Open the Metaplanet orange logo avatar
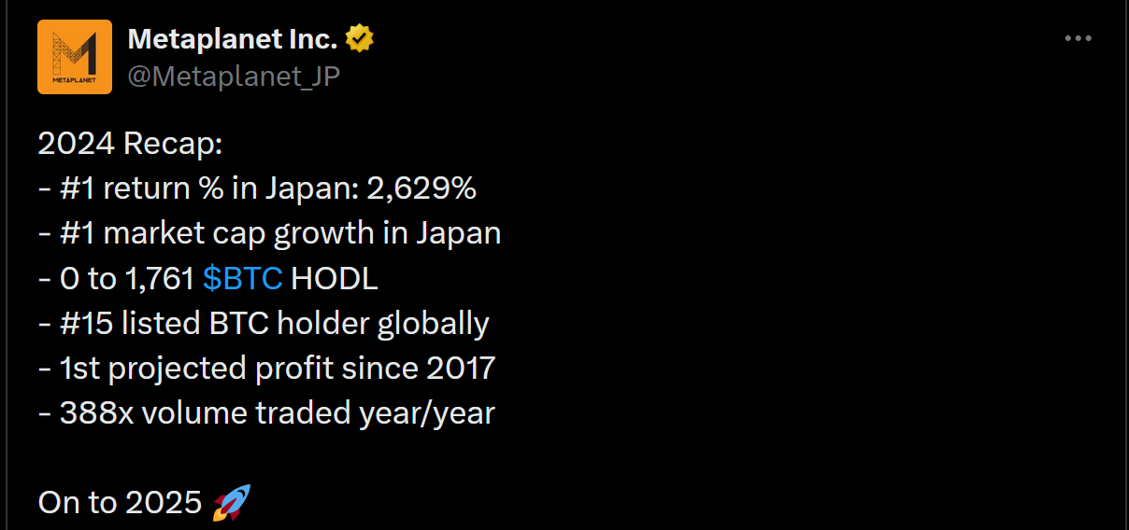This screenshot has width=1129, height=530. pos(75,57)
